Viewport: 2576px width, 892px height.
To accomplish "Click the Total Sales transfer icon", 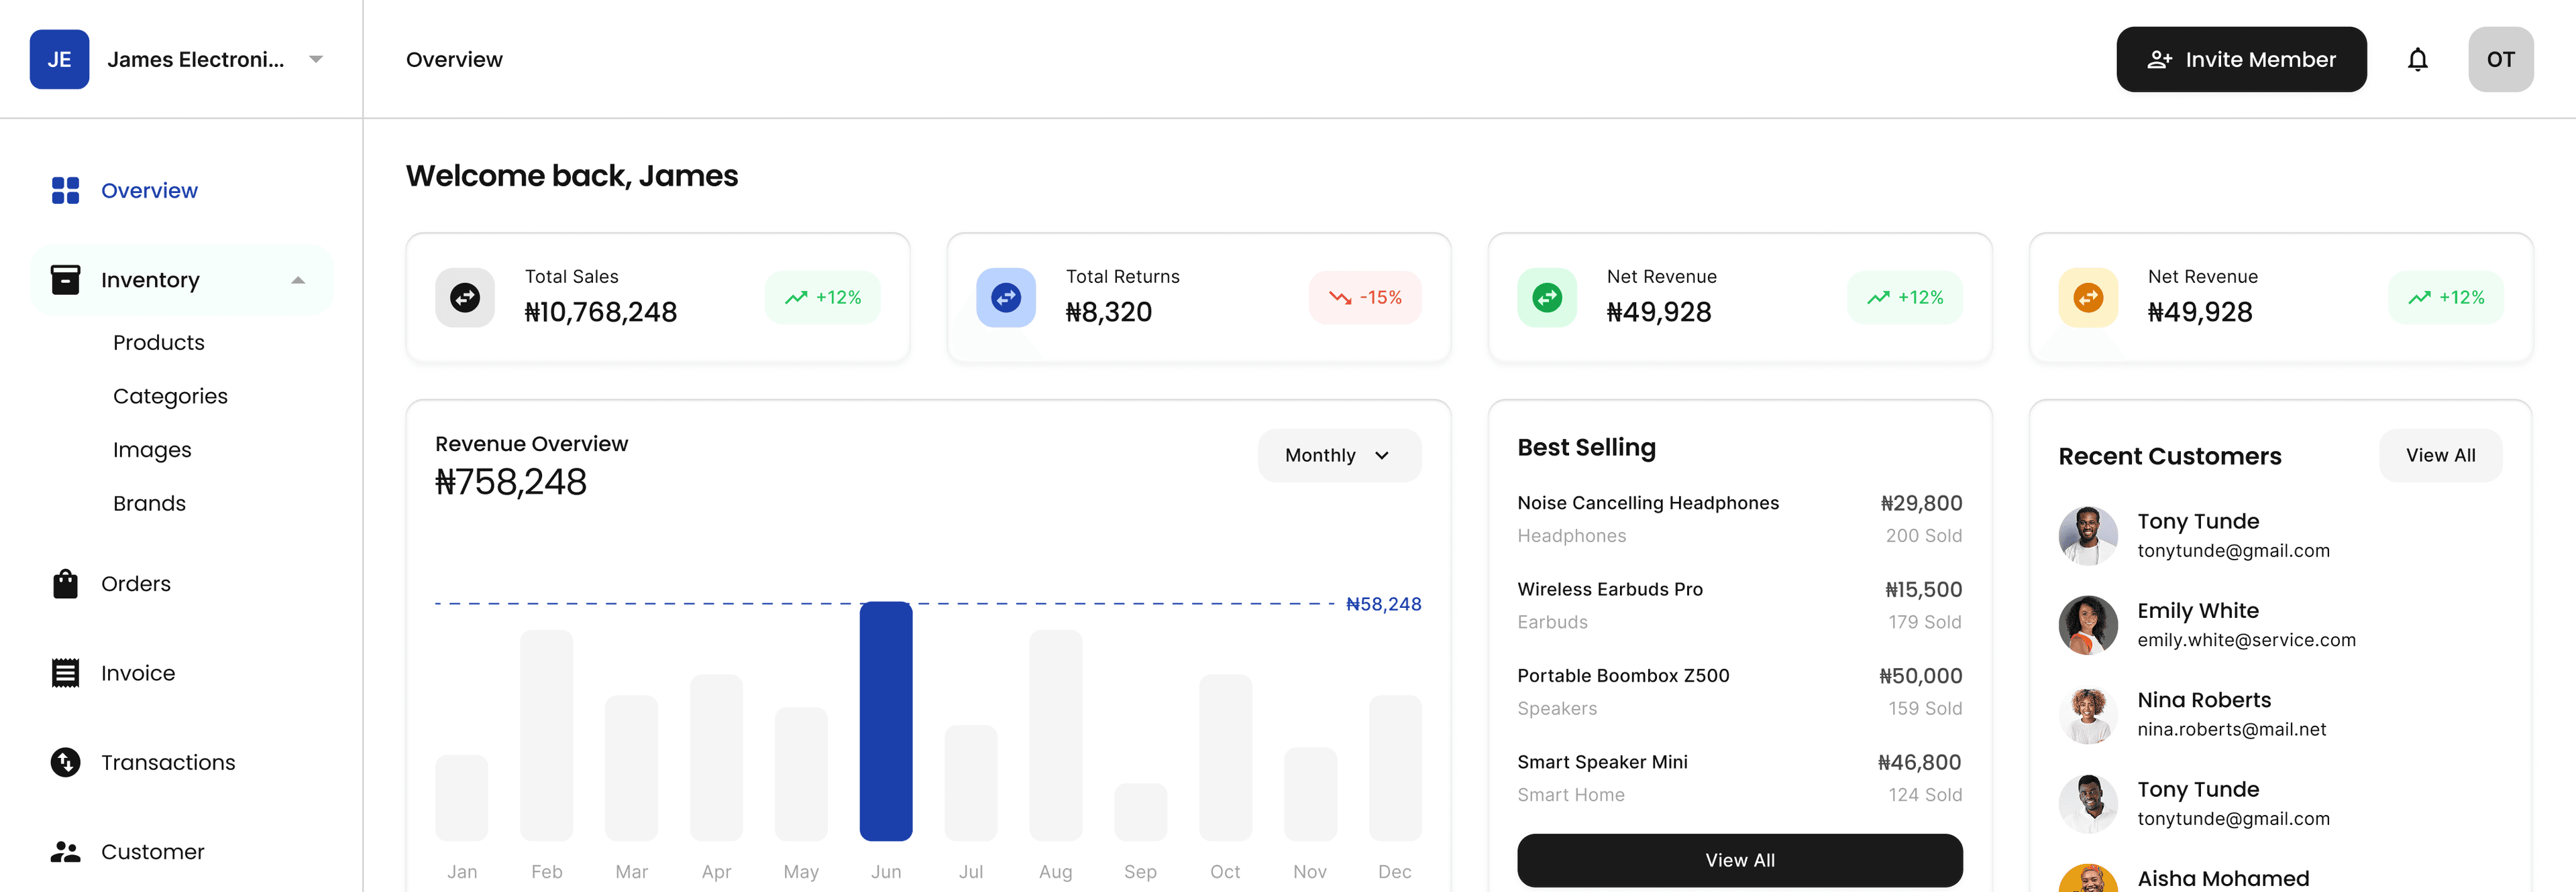I will [x=464, y=297].
